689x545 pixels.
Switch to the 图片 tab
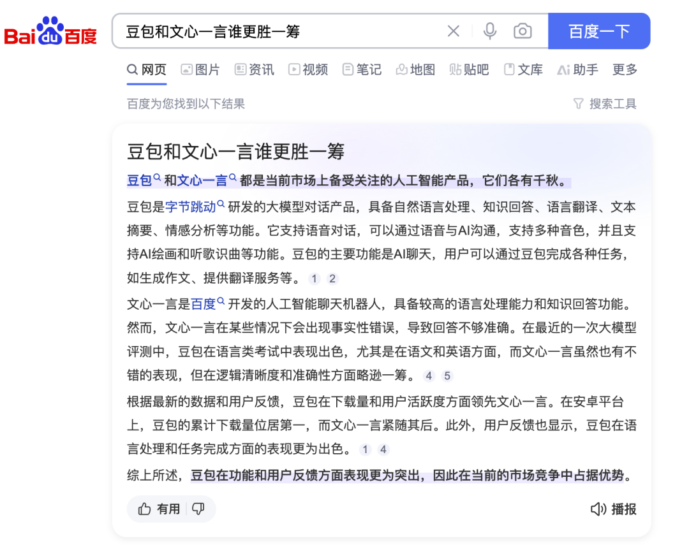(x=200, y=69)
